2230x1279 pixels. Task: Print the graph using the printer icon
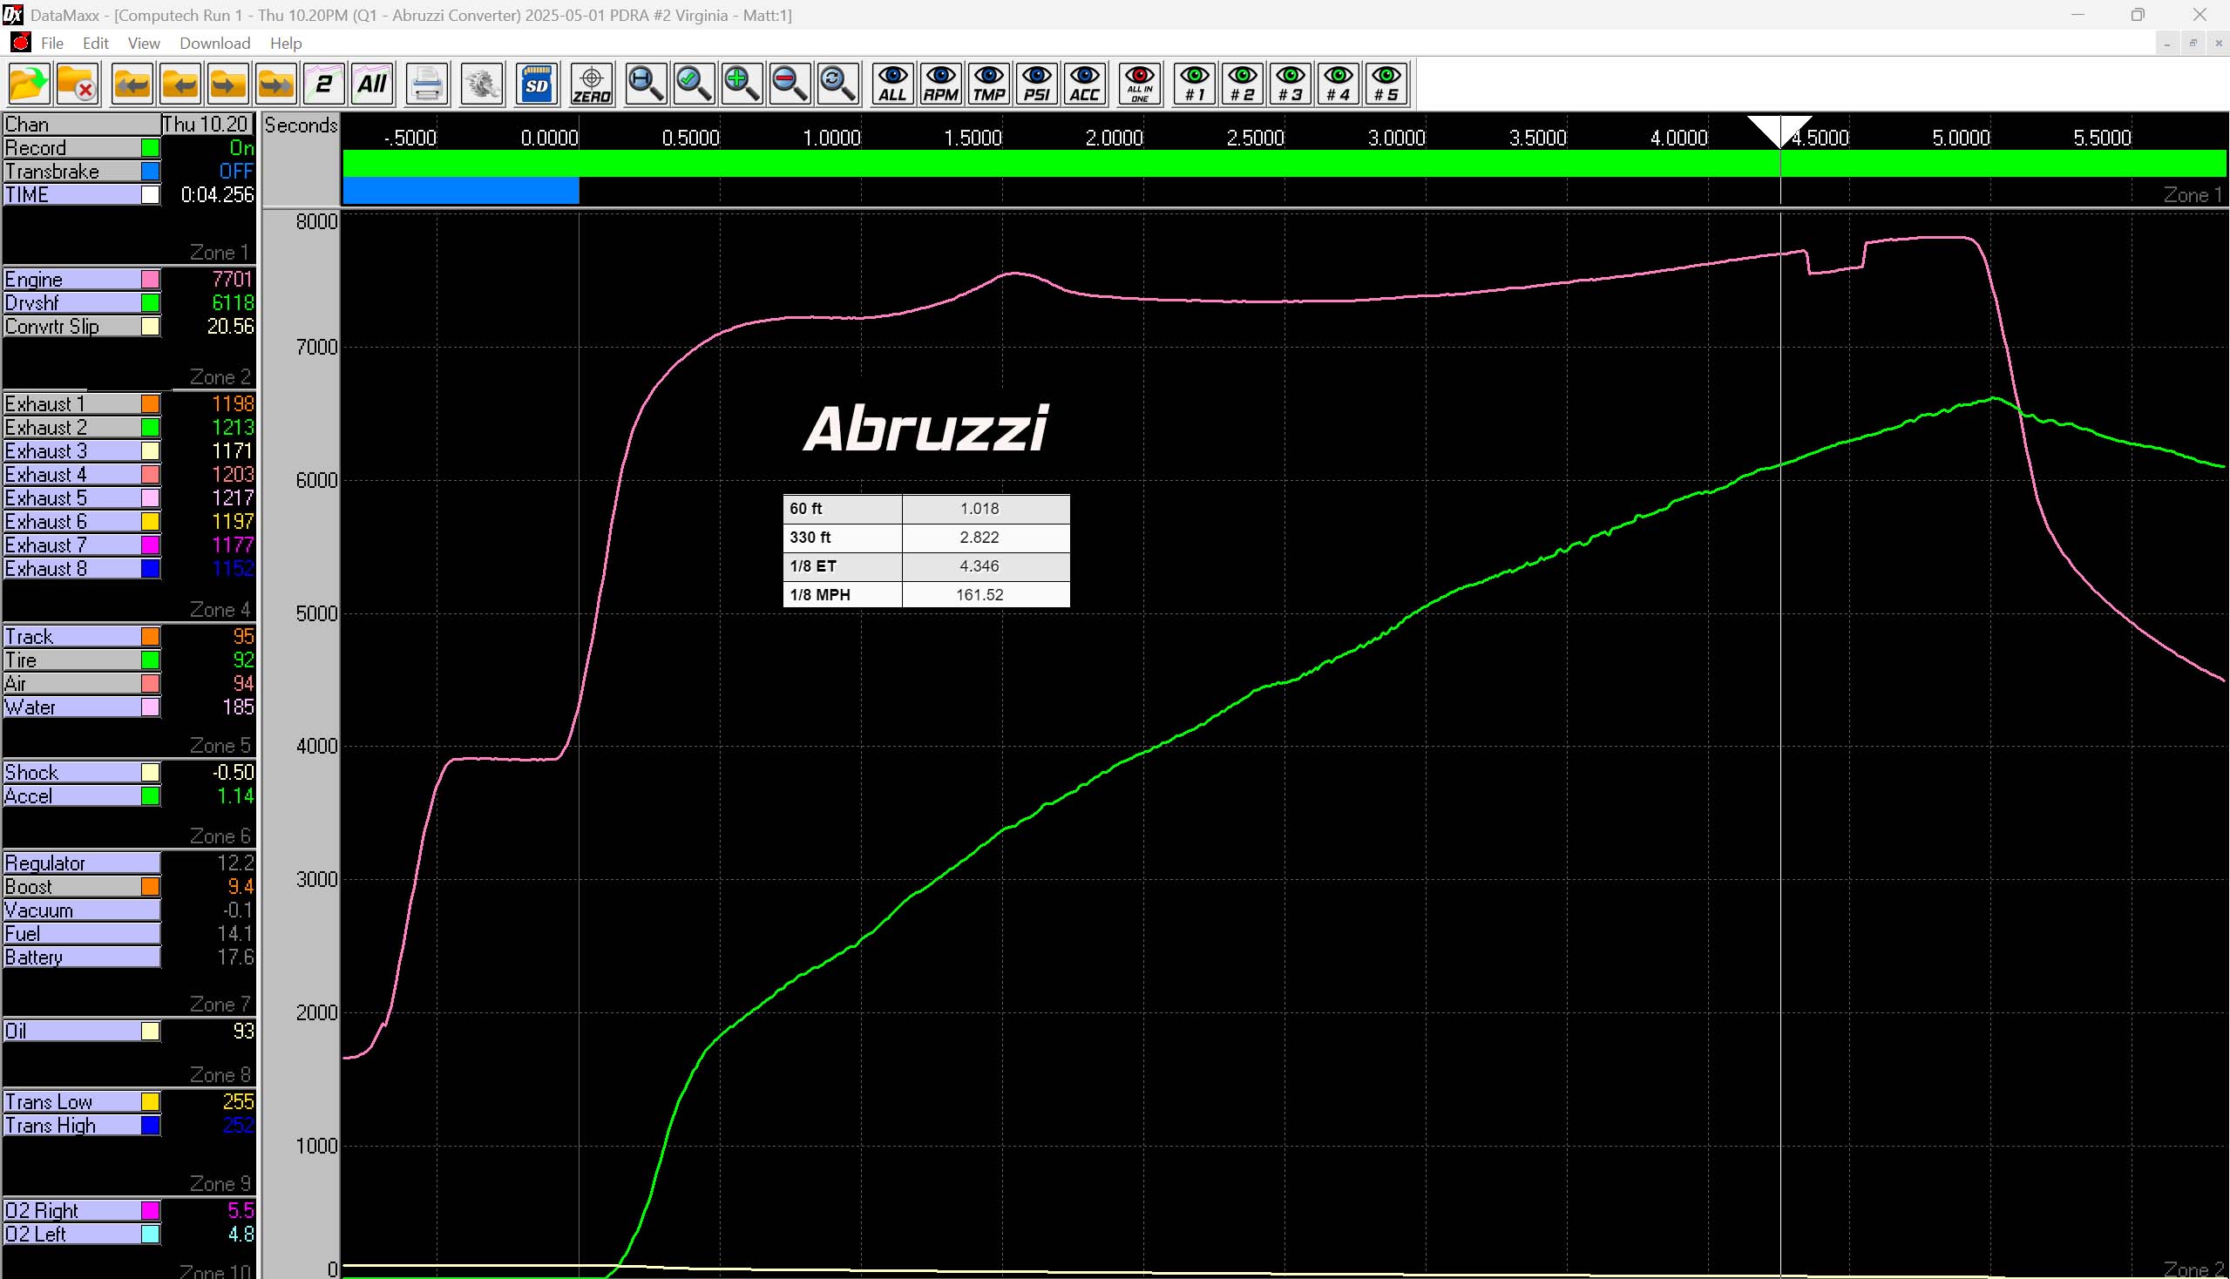click(x=427, y=85)
